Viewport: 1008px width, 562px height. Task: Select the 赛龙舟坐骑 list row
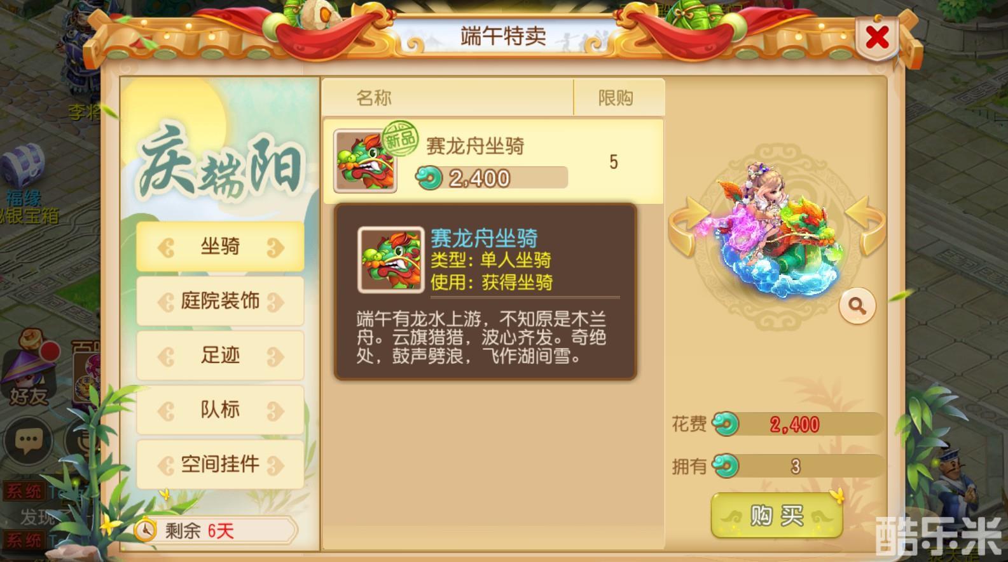click(x=494, y=161)
